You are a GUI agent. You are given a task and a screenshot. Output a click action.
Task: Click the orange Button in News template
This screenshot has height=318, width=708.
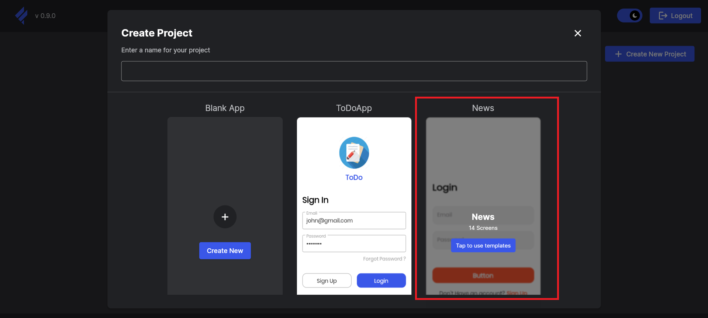(483, 276)
